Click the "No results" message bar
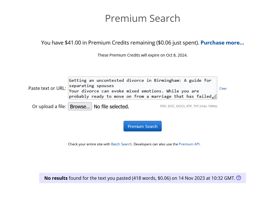269x210 pixels. [140, 178]
